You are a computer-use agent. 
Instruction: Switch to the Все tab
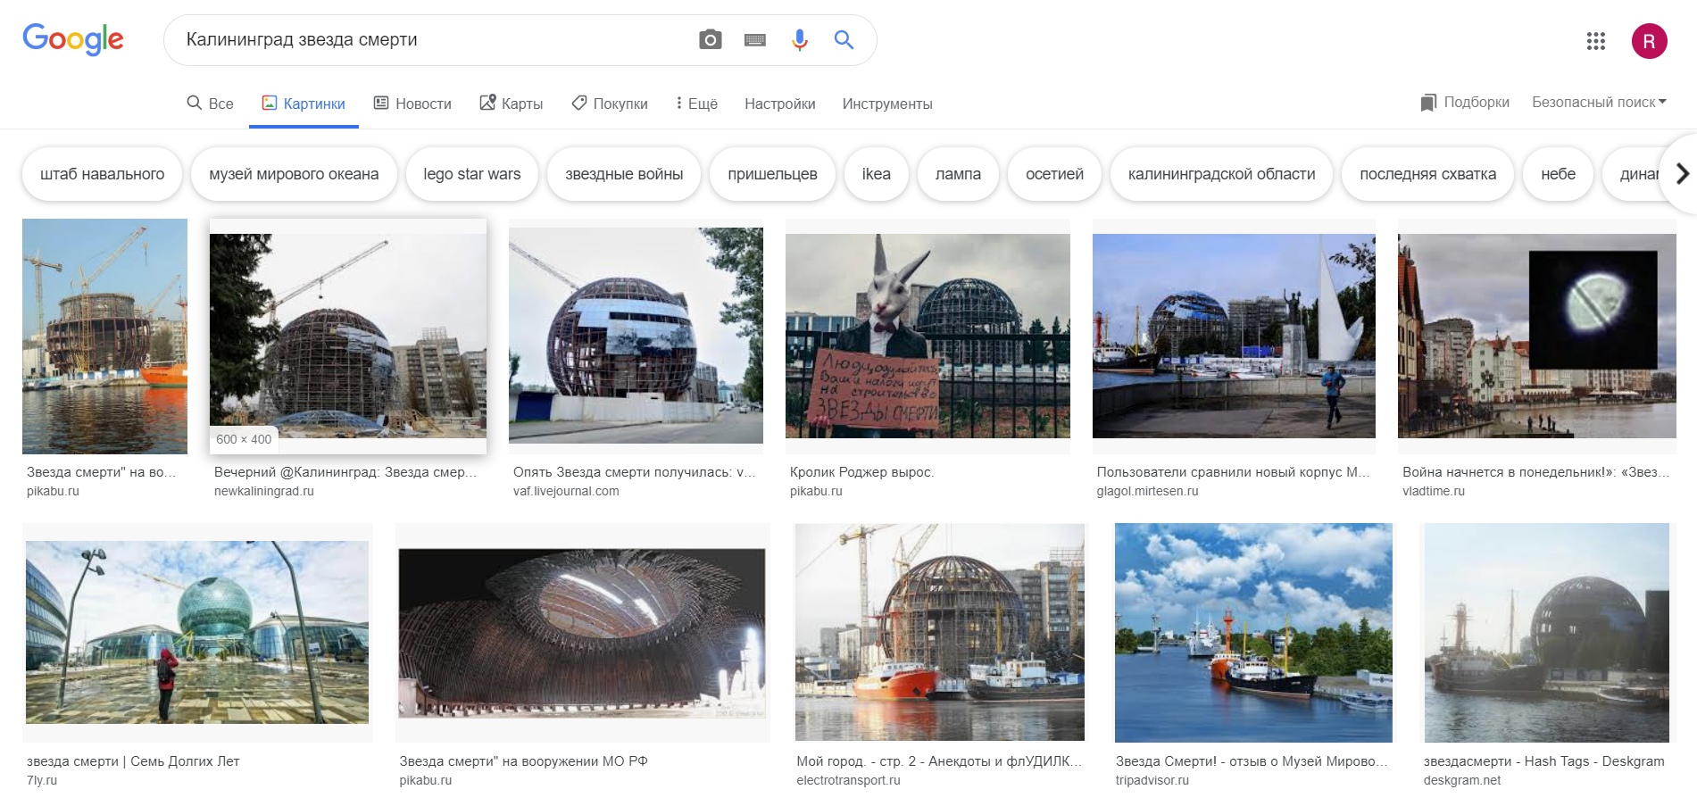210,104
